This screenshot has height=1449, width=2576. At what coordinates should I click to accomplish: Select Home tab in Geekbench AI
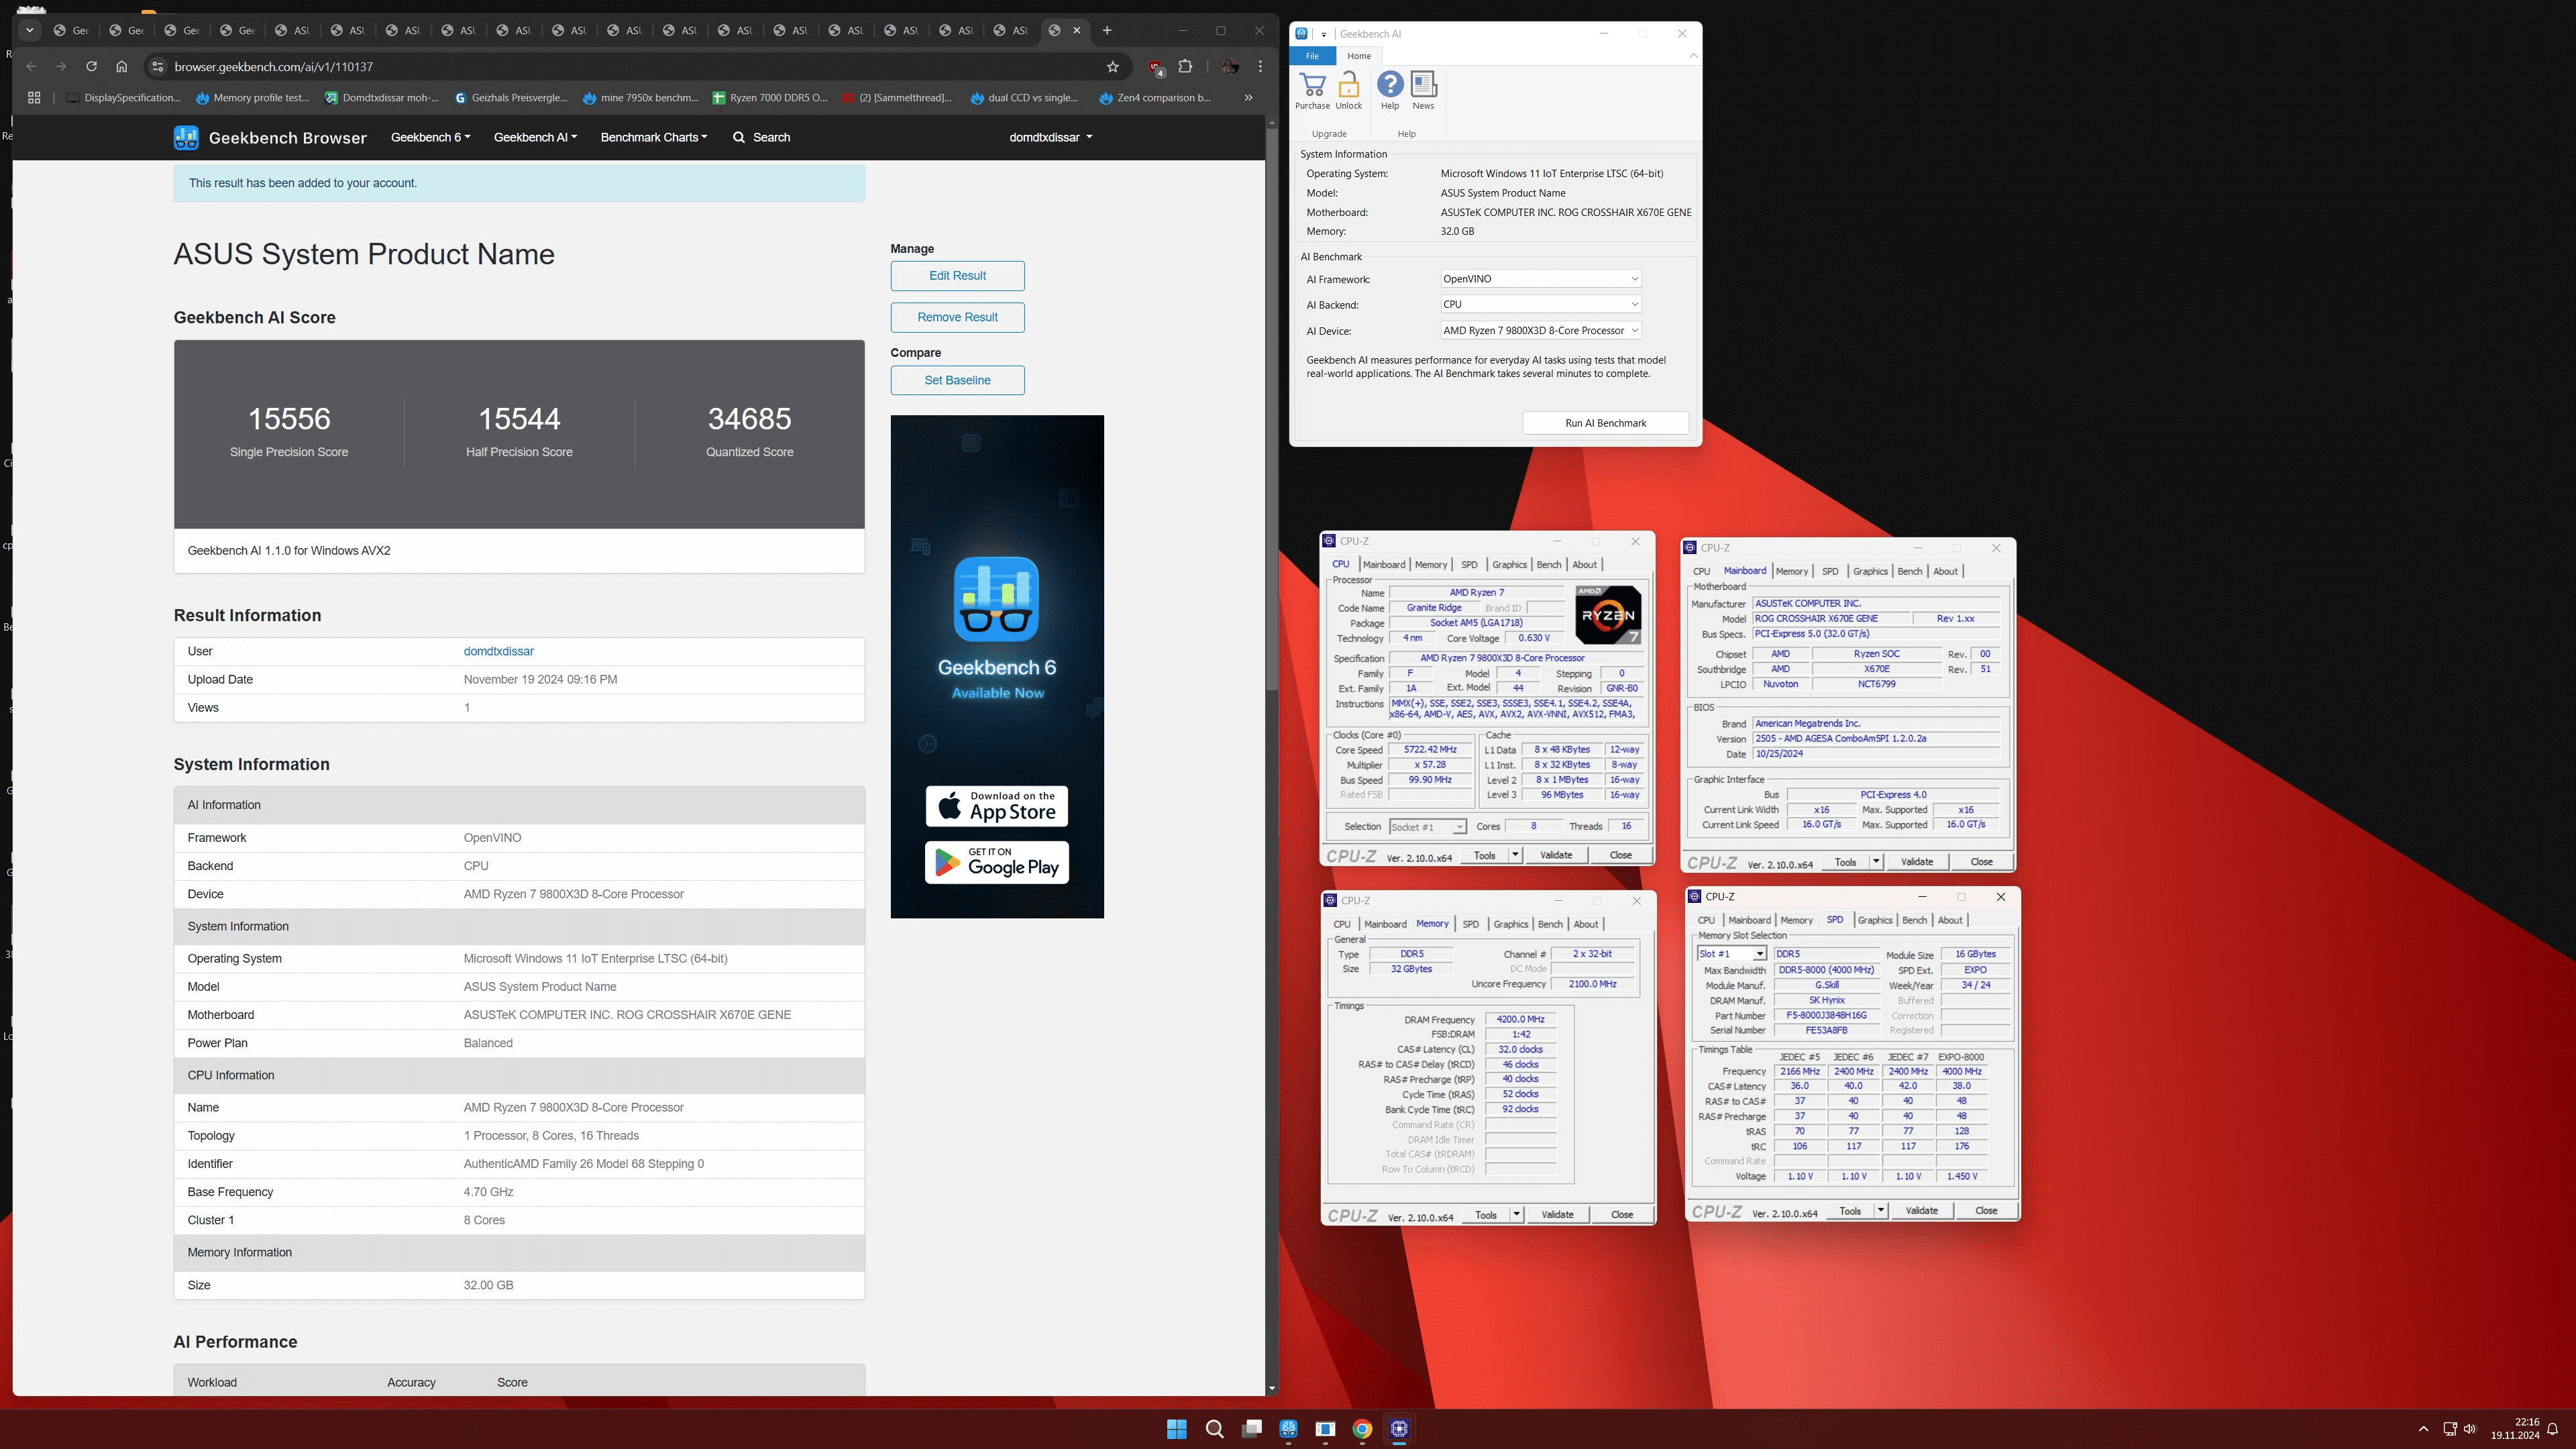[1359, 56]
